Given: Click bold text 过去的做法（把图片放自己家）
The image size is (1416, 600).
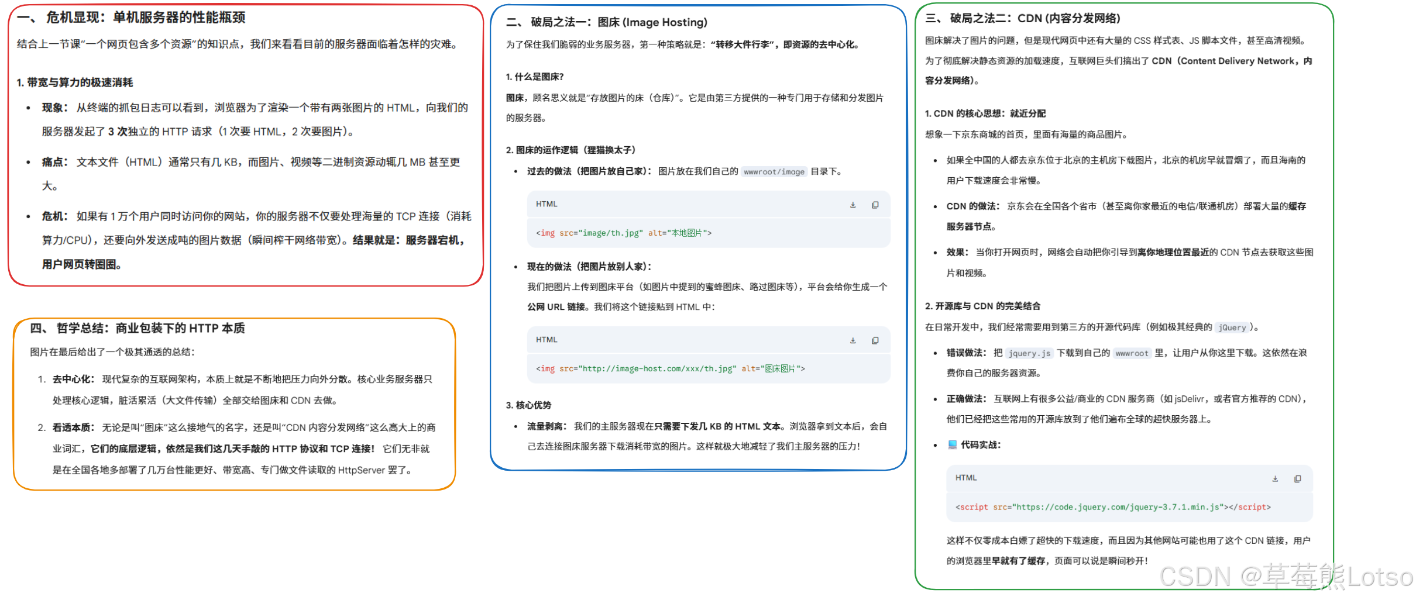Looking at the screenshot, I should point(590,171).
